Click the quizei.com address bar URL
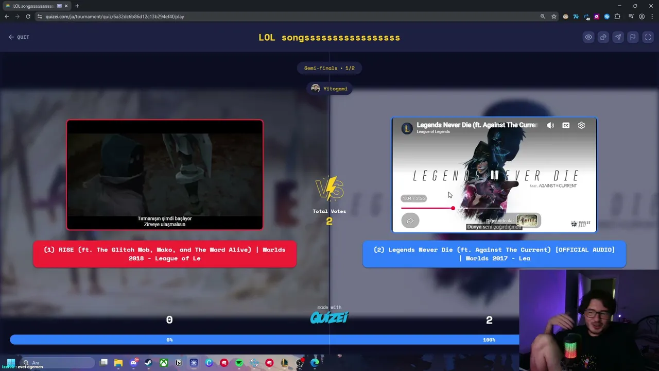This screenshot has width=659, height=371. (115, 16)
